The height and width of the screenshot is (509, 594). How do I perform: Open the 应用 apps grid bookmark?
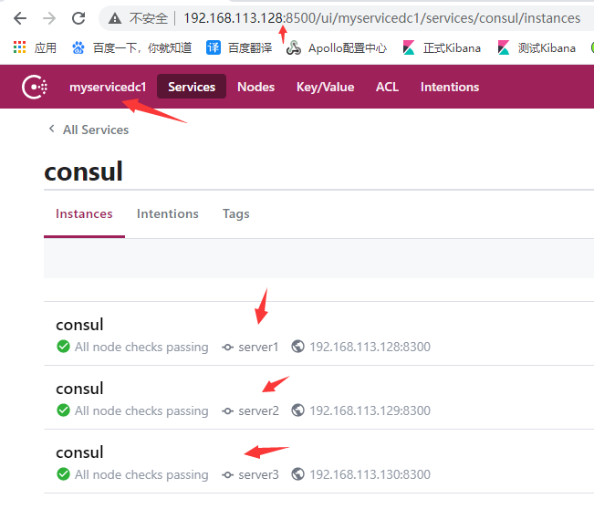pyautogui.click(x=35, y=47)
